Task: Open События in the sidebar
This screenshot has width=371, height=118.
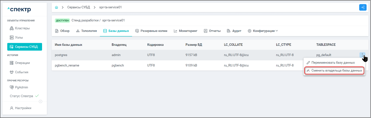Action: click(21, 72)
